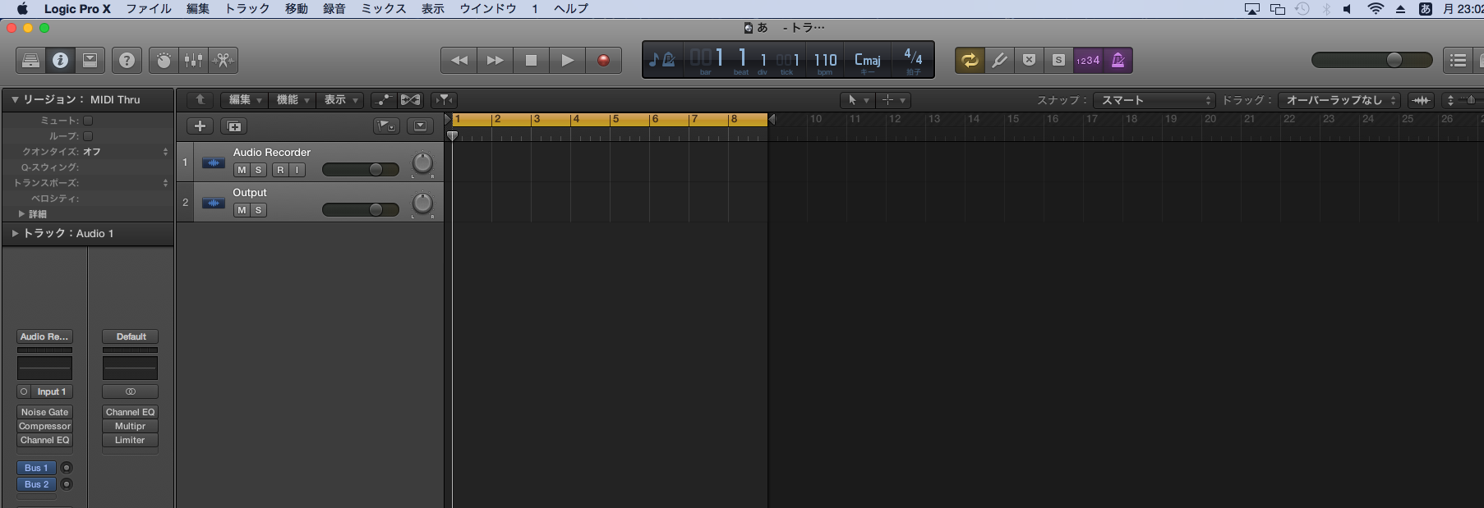Open the Command-click Marquee tool menu
1484x508 pixels.
coord(892,100)
